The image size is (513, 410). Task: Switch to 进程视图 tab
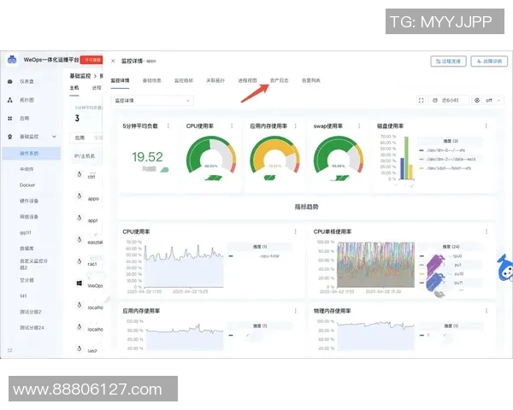pyautogui.click(x=247, y=80)
